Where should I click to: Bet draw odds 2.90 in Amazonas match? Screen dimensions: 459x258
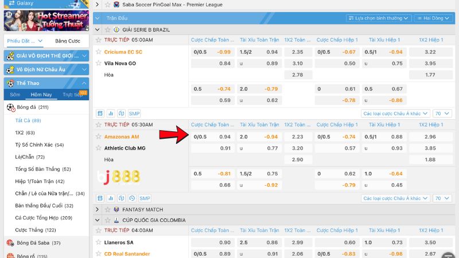(x=298, y=159)
